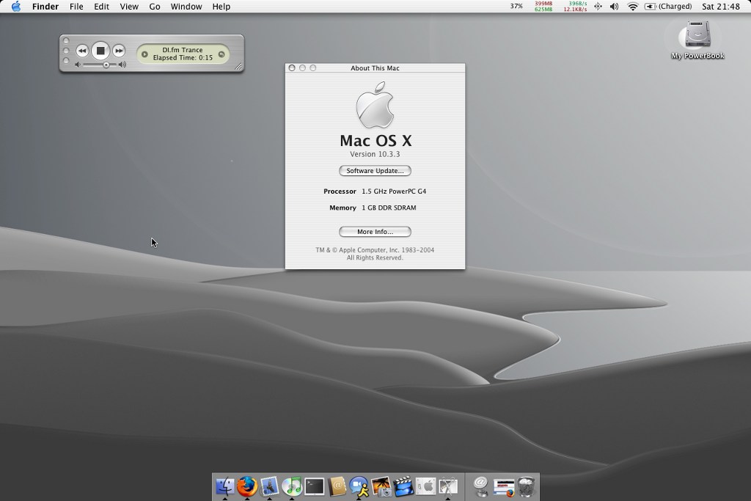The width and height of the screenshot is (751, 501).
Task: Skip to next track in iTunes mini player
Action: click(119, 51)
